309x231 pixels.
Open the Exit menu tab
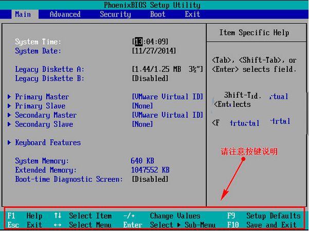point(192,14)
